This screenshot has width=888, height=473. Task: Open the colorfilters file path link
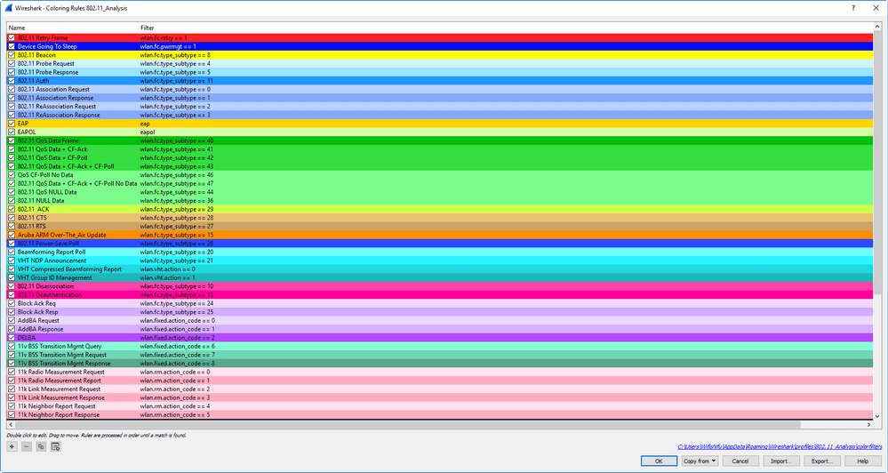pos(780,446)
